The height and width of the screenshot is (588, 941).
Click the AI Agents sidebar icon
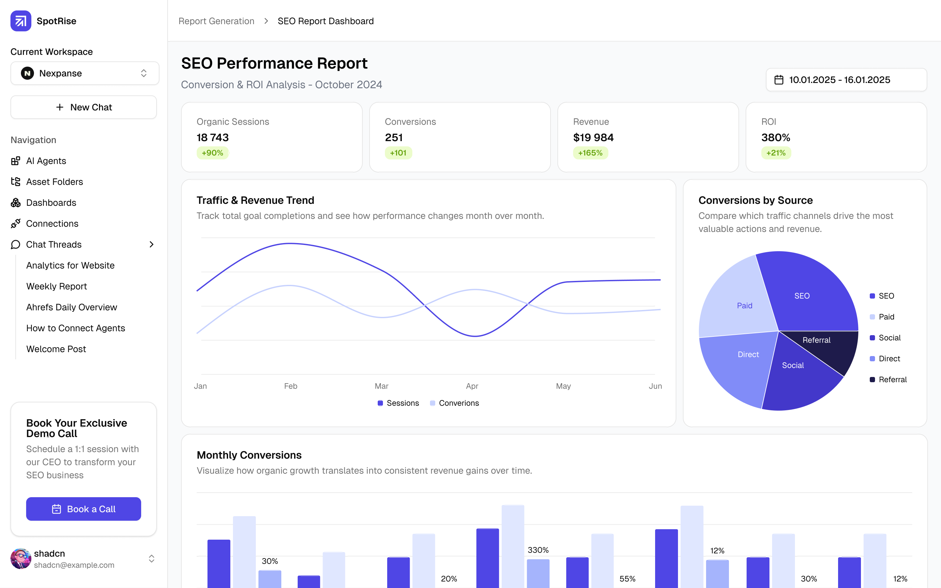click(x=16, y=161)
